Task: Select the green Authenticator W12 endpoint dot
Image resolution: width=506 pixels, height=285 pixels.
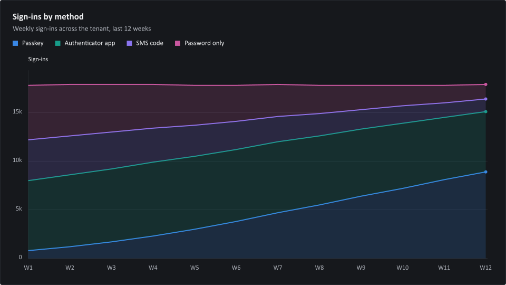Action: 485,112
